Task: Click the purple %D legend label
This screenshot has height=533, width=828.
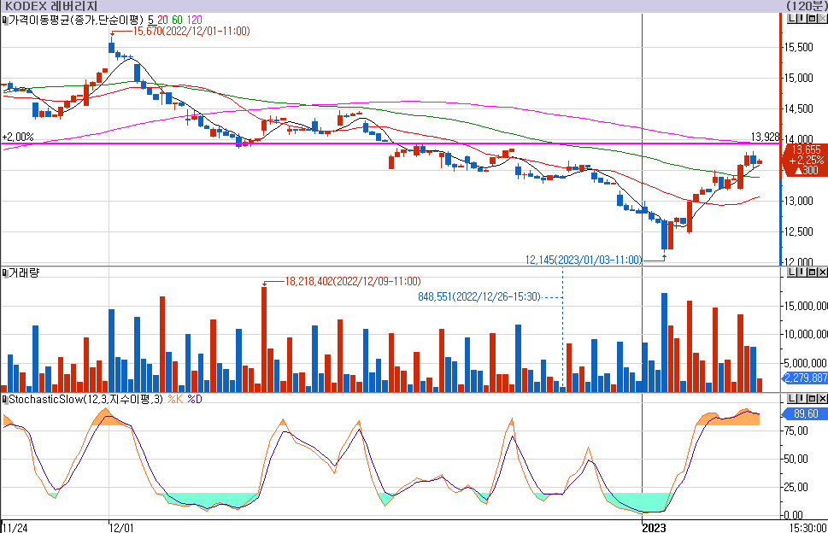Action: pos(195,399)
